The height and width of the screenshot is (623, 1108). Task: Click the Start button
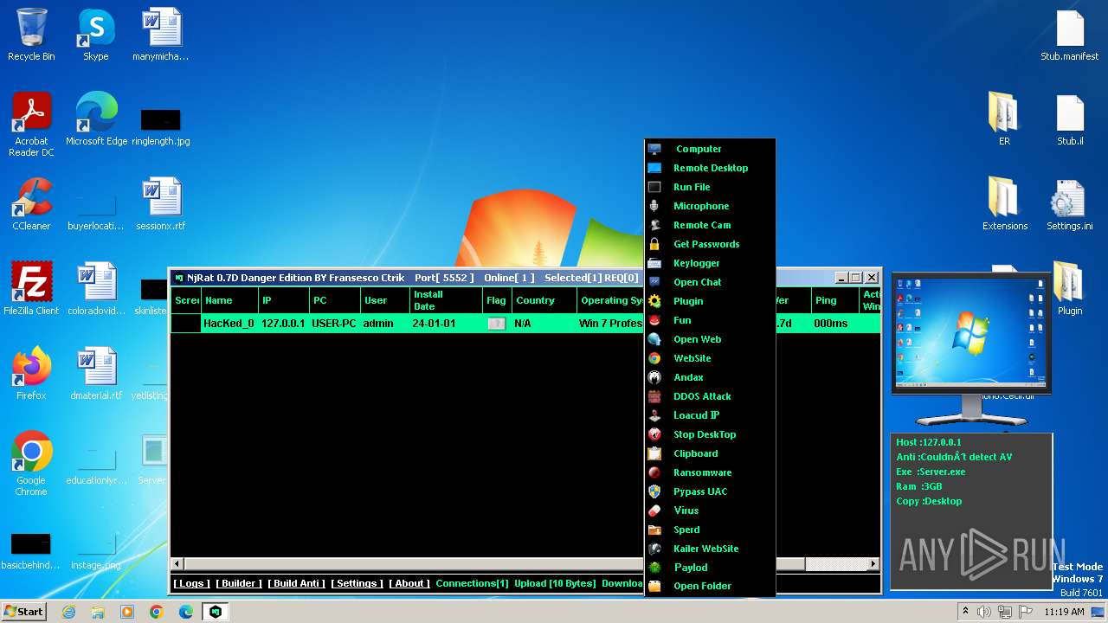click(x=23, y=611)
